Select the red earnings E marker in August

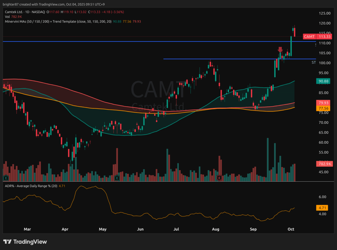[x=219, y=178]
